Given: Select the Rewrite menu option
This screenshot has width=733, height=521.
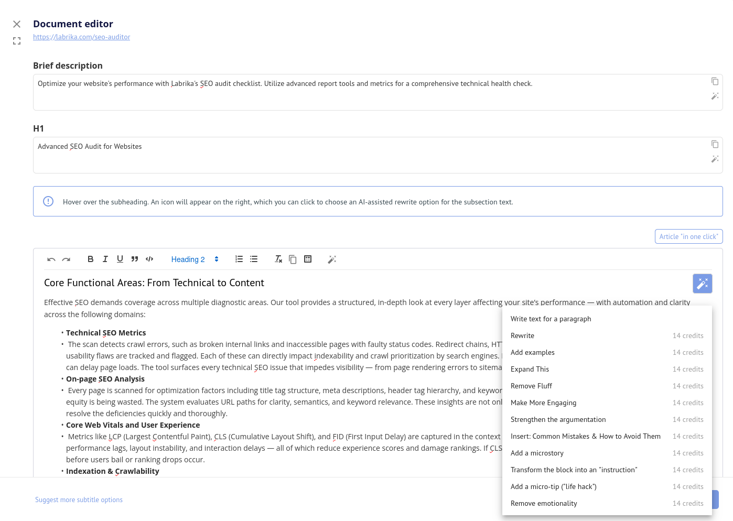Looking at the screenshot, I should click(523, 336).
